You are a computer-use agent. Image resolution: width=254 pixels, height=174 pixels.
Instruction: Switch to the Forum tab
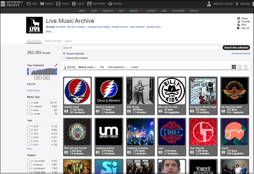tap(53, 41)
